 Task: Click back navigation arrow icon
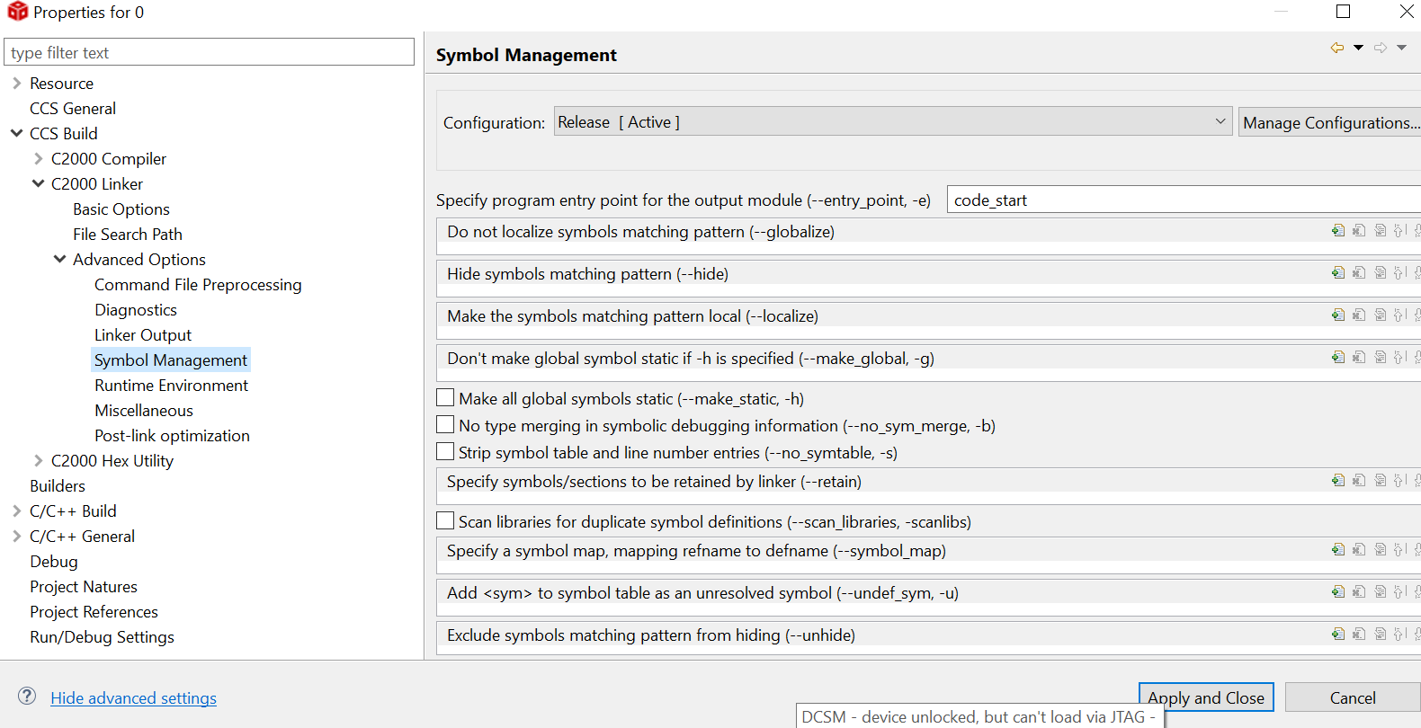pos(1337,48)
